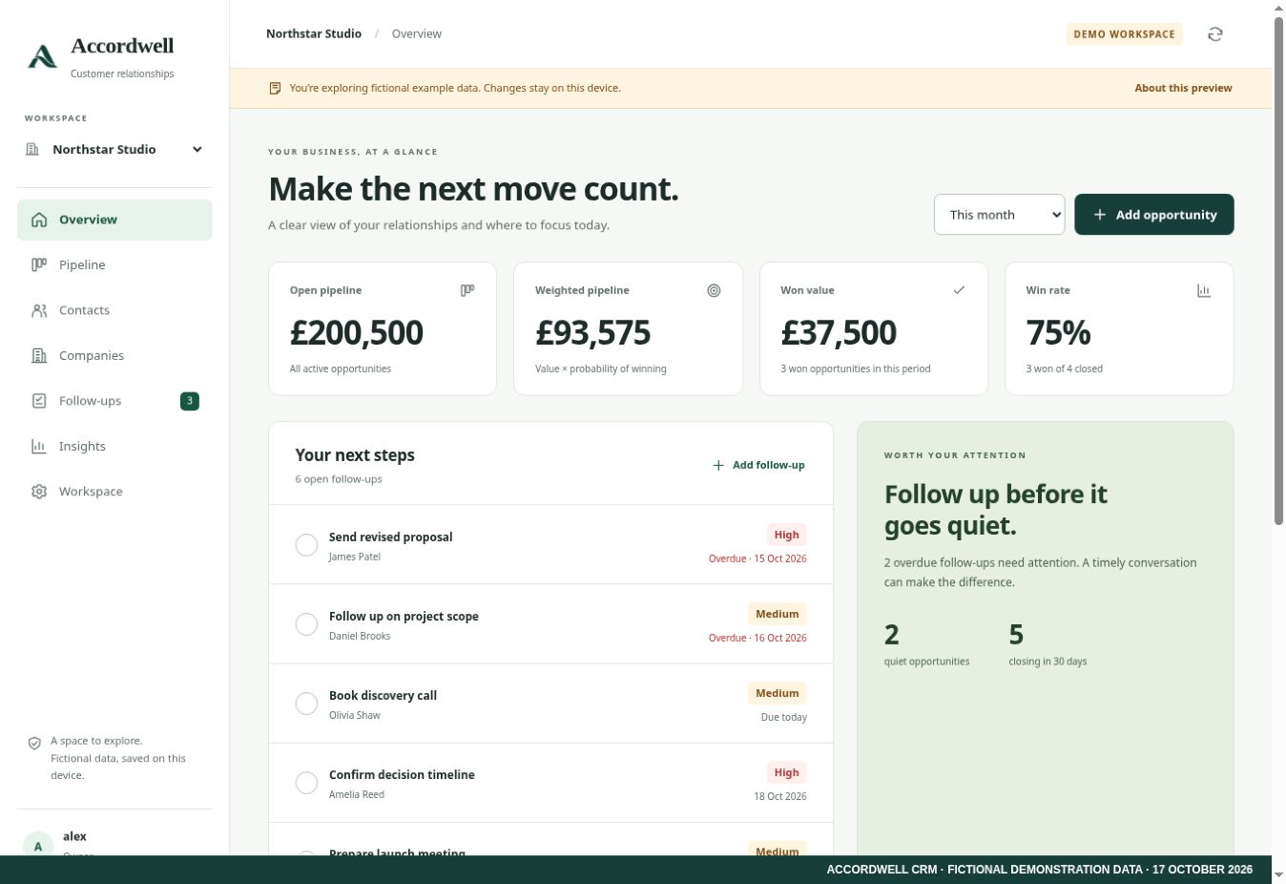Open Insights from the sidebar
This screenshot has height=884, width=1286.
pos(114,446)
